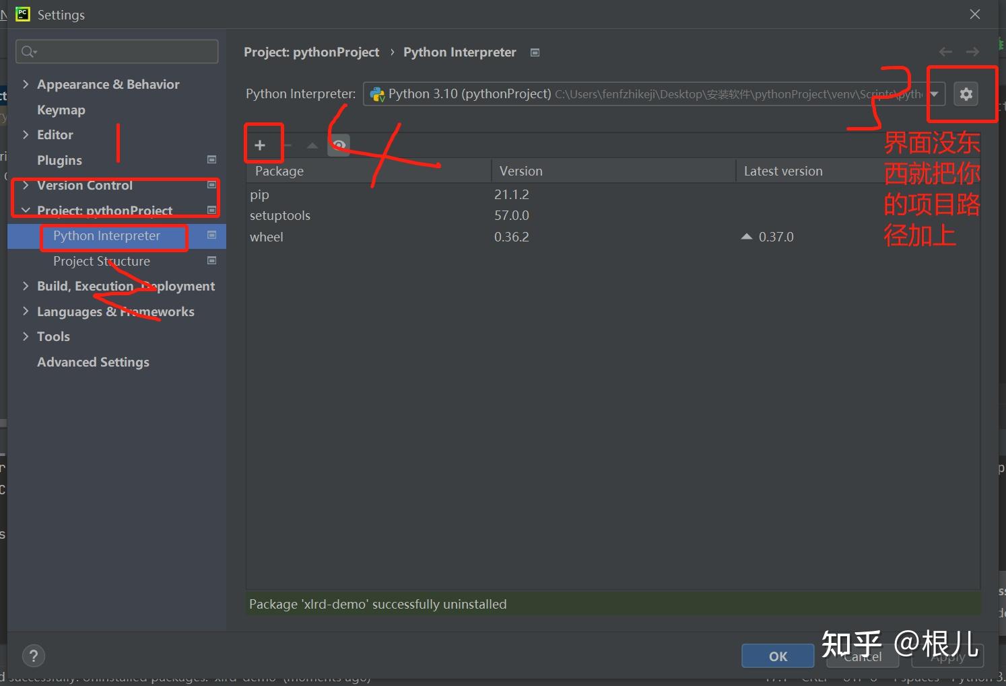Screen dimensions: 1006x686
Task: Expand Languages & Frameworks section
Action: 26,311
